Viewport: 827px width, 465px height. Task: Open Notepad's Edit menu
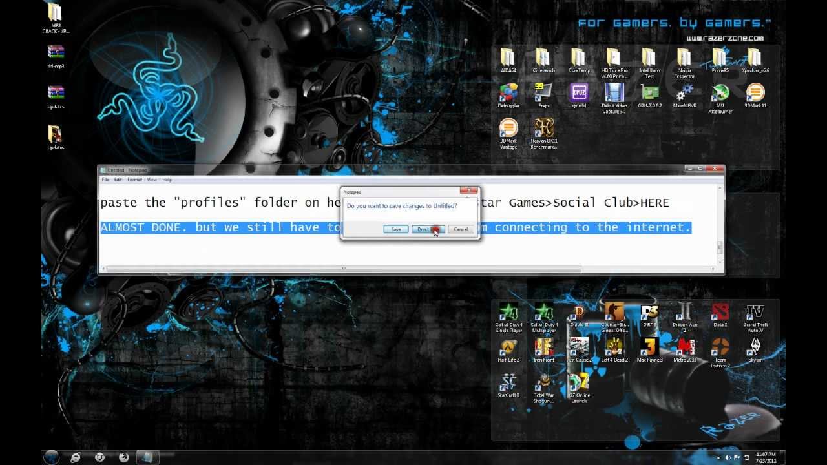coord(118,180)
